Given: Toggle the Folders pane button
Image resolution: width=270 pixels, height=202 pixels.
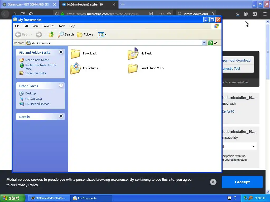Looking at the screenshot, I should (x=85, y=34).
